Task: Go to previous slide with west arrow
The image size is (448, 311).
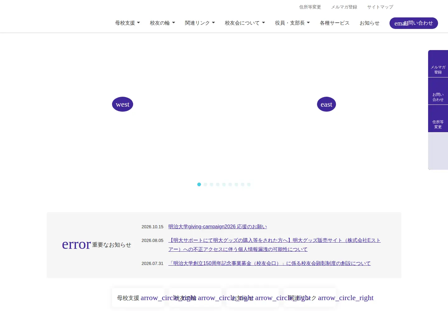Action: click(x=123, y=104)
